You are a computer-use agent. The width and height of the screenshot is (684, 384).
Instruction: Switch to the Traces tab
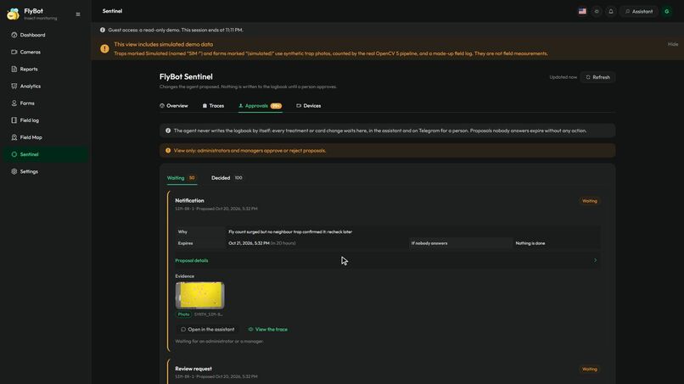(213, 106)
